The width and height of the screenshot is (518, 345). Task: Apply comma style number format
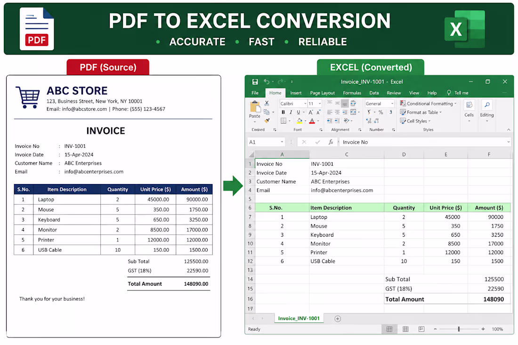tap(391, 112)
